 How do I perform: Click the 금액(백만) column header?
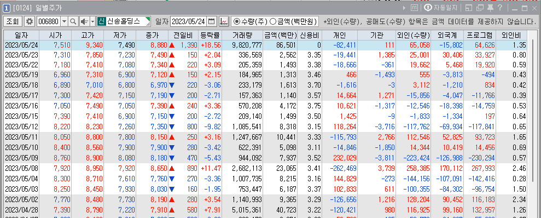coord(280,35)
